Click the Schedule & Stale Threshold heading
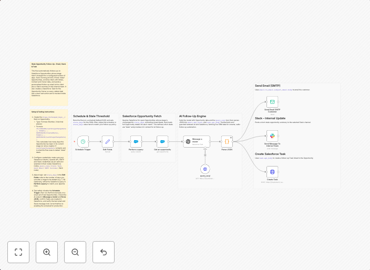The height and width of the screenshot is (270, 370). point(91,116)
